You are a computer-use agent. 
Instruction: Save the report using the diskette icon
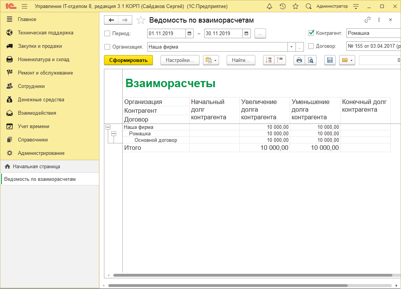click(x=330, y=60)
